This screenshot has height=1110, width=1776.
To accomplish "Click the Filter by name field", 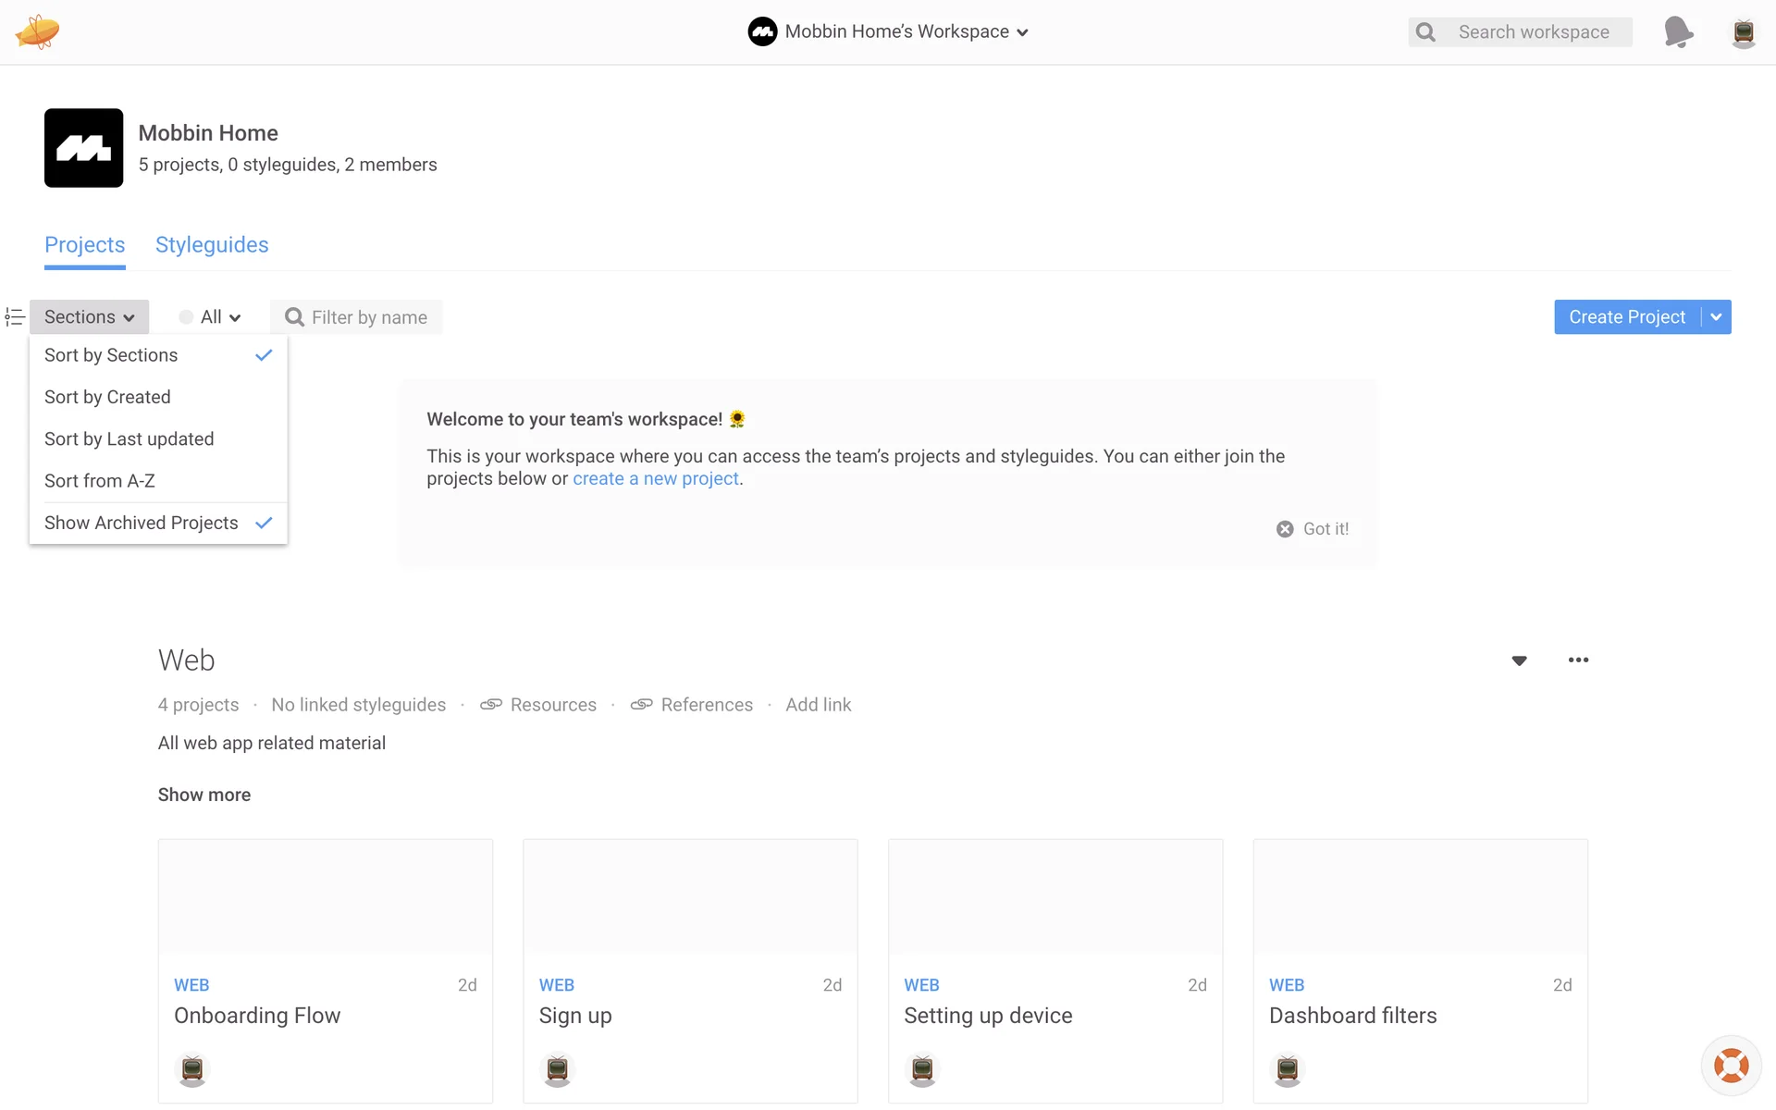I will coord(368,317).
